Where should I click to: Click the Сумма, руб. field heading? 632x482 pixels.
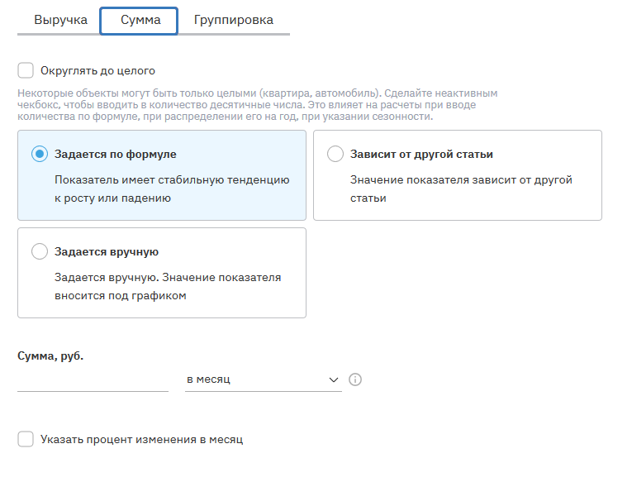click(50, 356)
